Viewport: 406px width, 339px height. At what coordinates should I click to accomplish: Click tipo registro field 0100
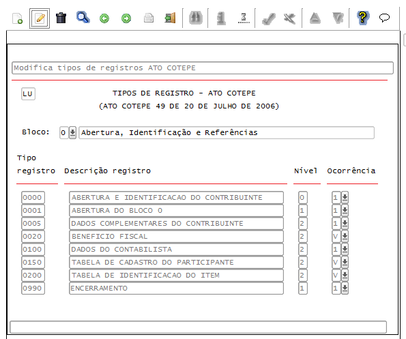coord(33,249)
